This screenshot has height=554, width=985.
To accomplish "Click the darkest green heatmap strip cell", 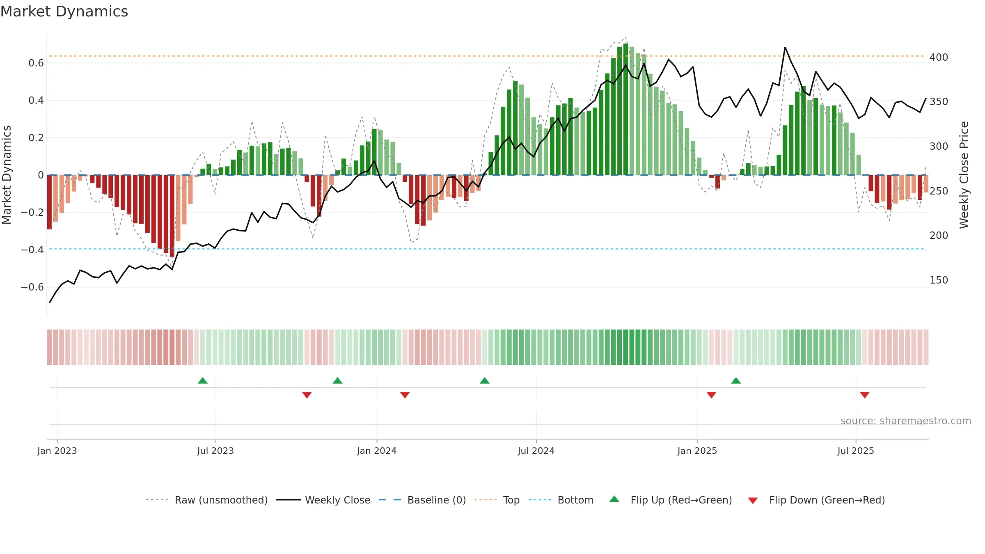I will click(x=625, y=347).
